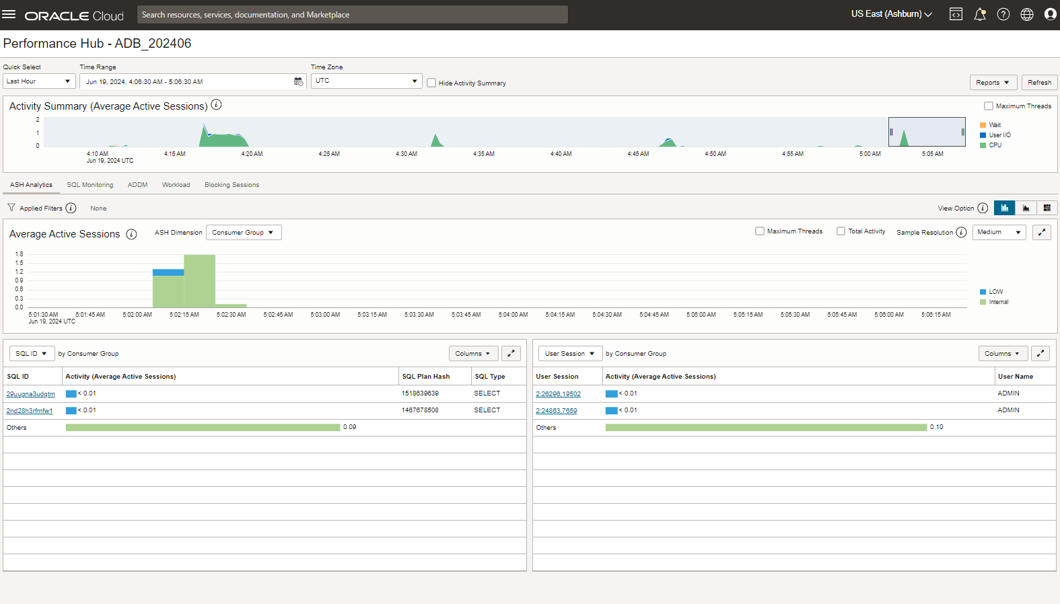Open the language globe icon

1027,14
